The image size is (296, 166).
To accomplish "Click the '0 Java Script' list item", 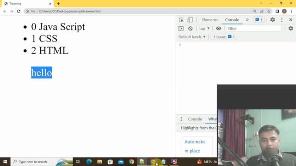I will click(58, 27).
